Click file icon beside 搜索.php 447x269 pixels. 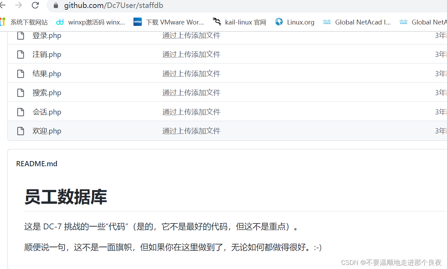[x=21, y=93]
